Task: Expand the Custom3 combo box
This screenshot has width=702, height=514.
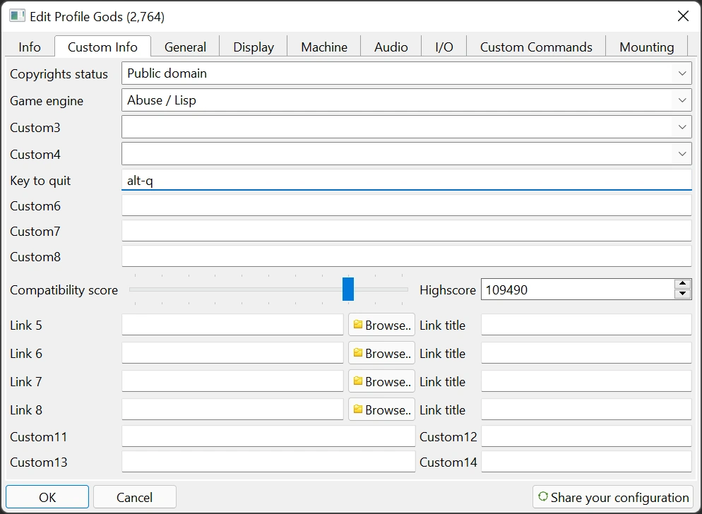Action: [682, 127]
